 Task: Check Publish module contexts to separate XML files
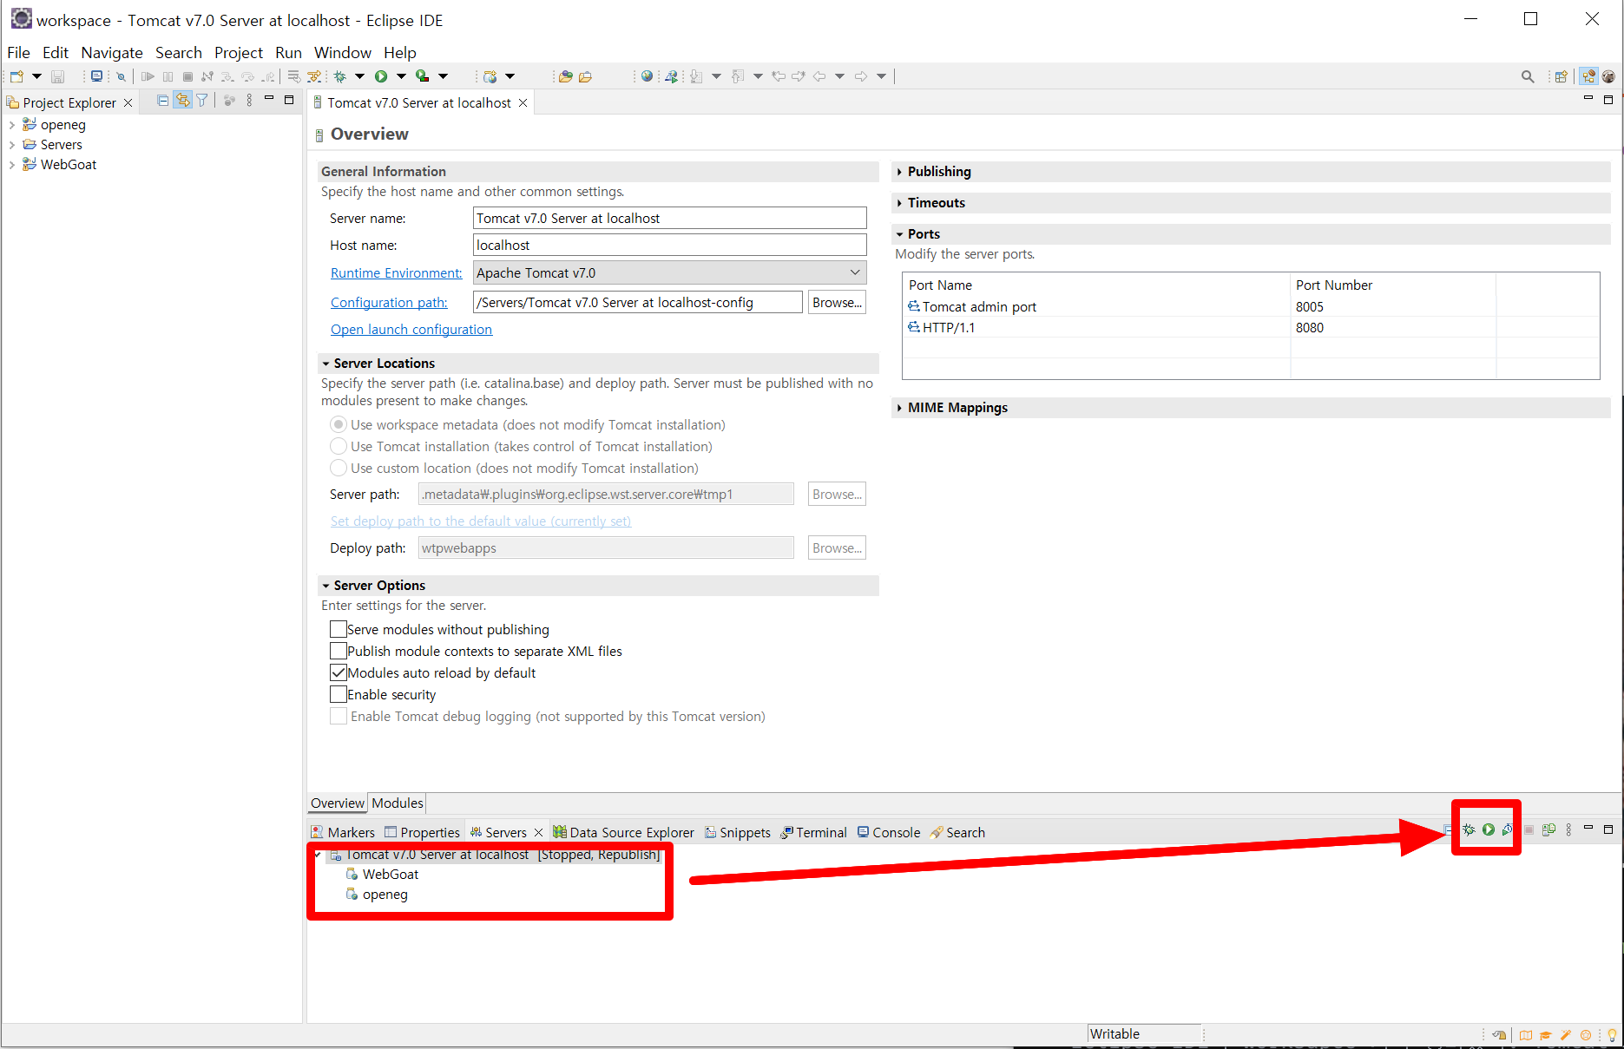339,651
